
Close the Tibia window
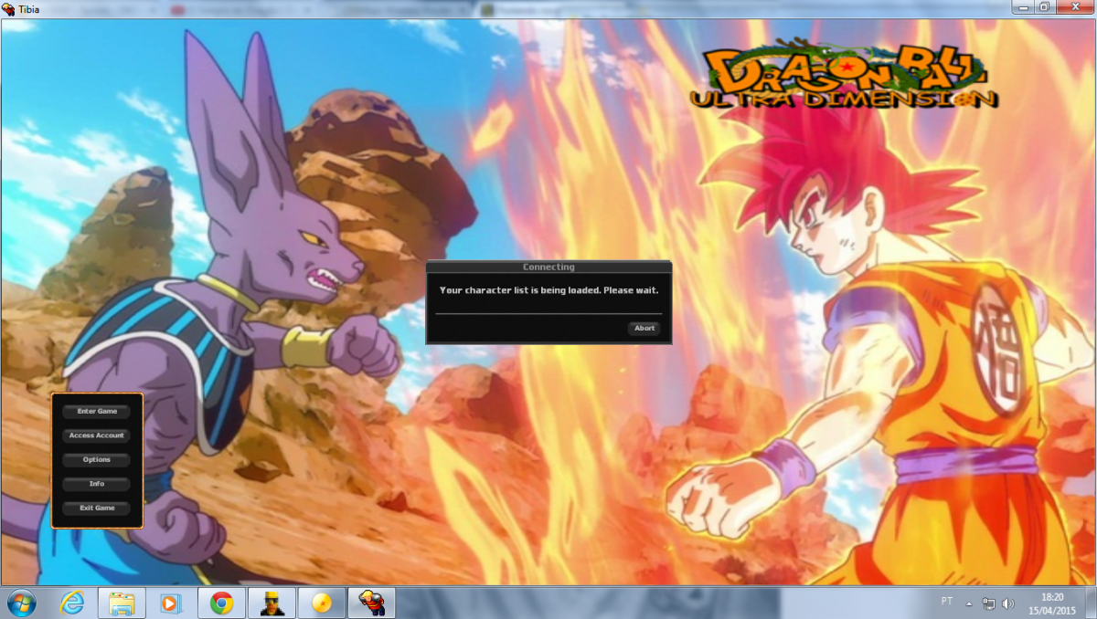click(x=1074, y=7)
